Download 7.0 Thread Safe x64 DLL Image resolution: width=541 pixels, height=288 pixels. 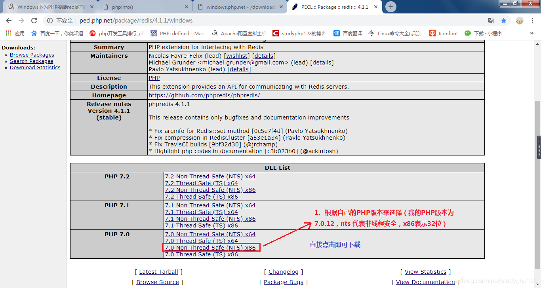pyautogui.click(x=202, y=241)
